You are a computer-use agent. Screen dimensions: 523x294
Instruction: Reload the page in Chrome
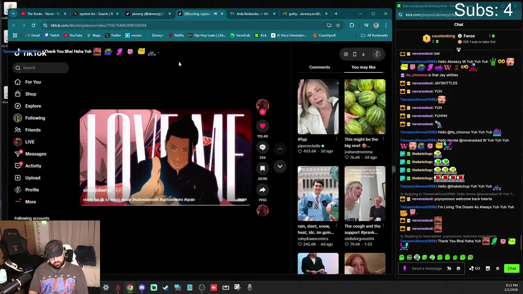pos(34,25)
